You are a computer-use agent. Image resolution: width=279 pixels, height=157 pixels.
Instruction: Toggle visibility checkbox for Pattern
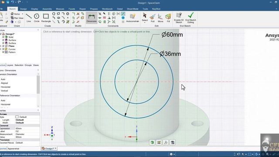coord(3,52)
